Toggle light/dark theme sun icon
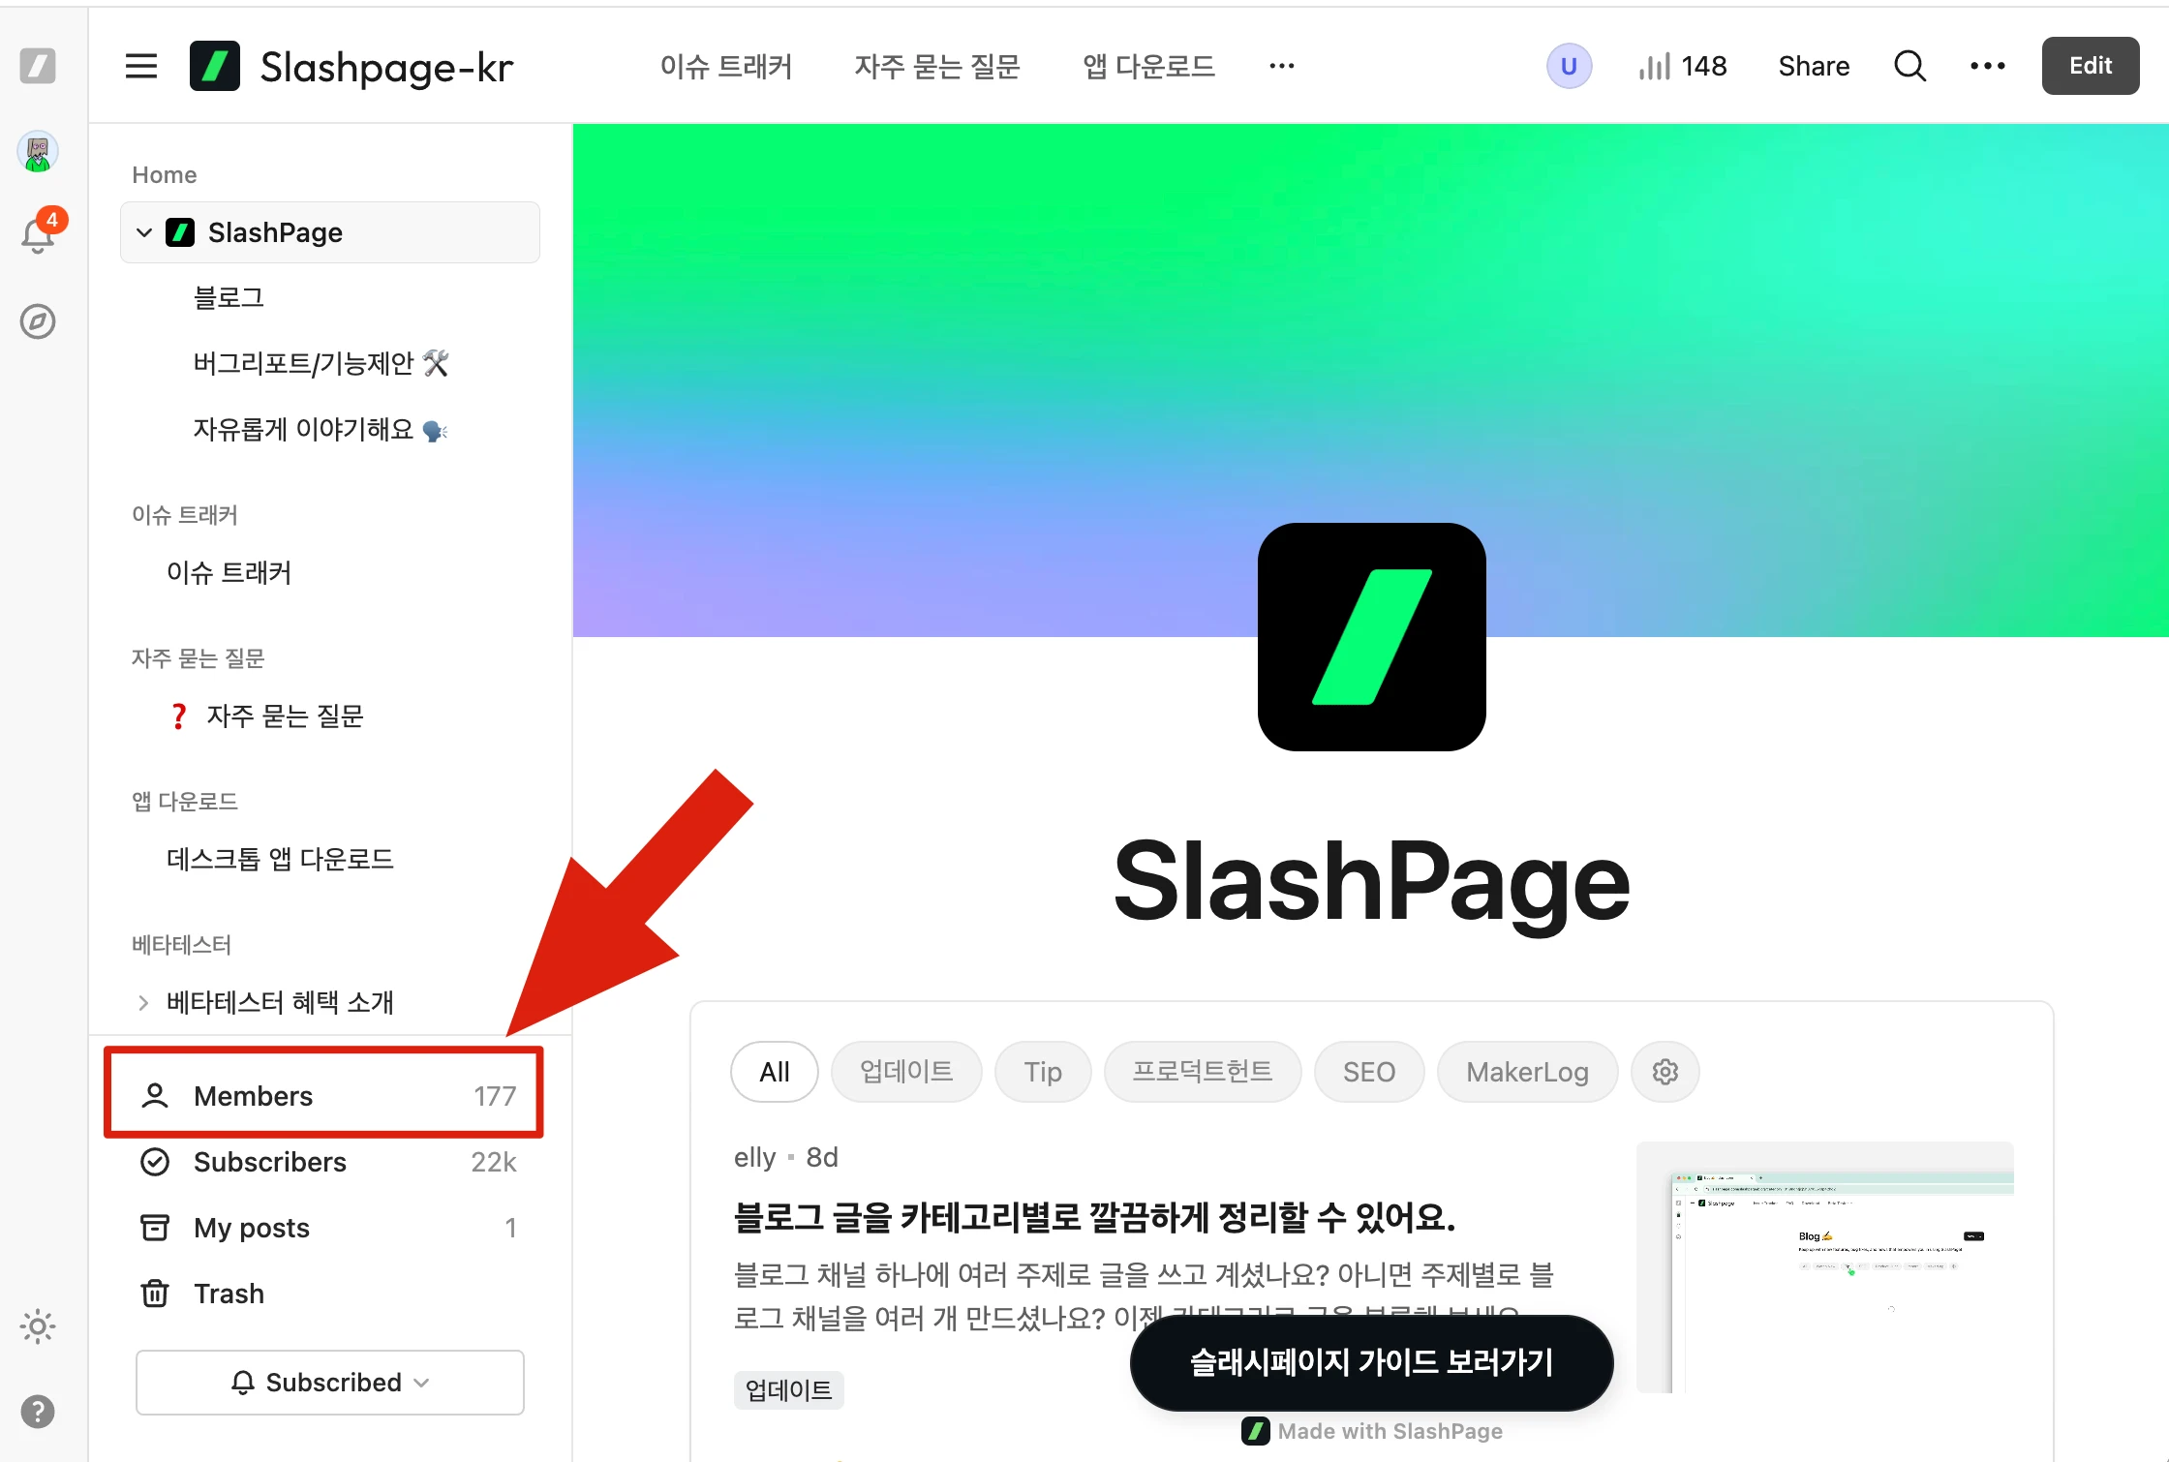The height and width of the screenshot is (1462, 2169). coord(38,1326)
